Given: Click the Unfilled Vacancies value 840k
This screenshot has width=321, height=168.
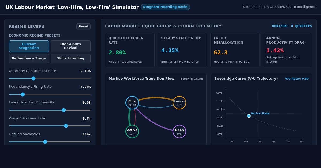Looking at the screenshot, I should (86, 134).
